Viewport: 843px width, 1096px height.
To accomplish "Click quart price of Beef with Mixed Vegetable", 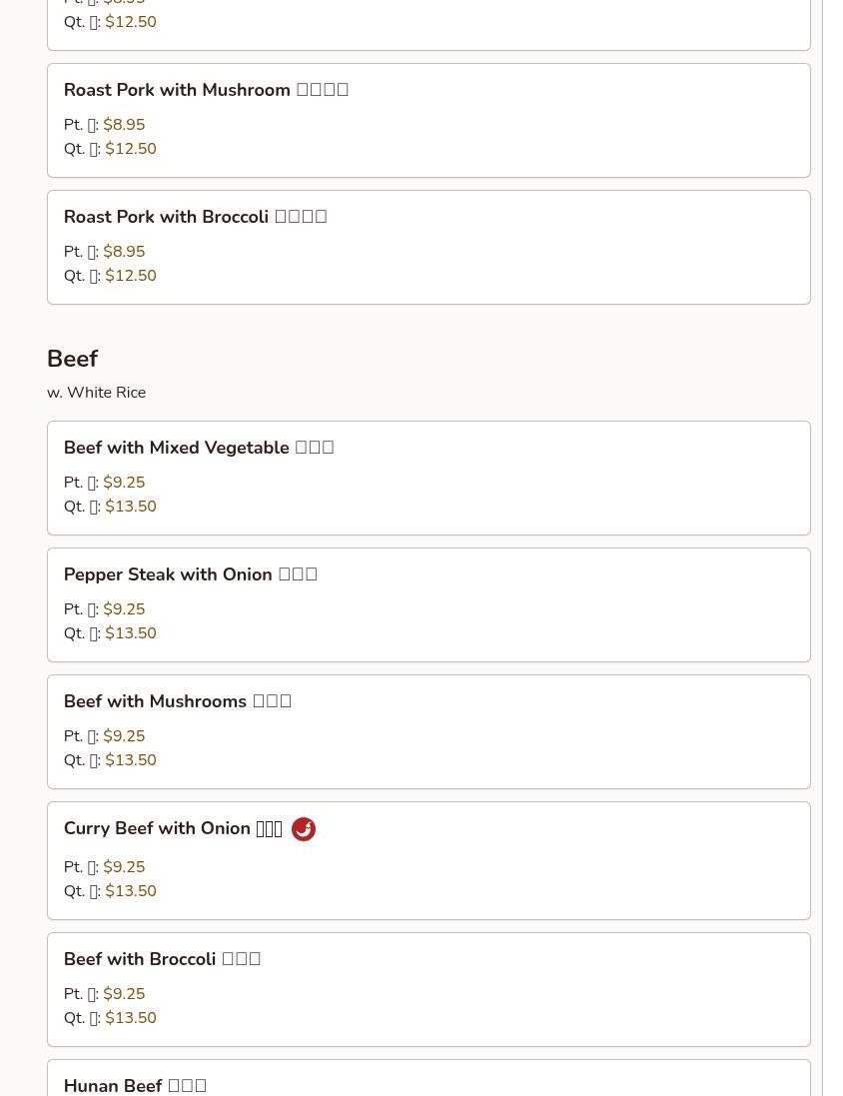I will pos(131,507).
